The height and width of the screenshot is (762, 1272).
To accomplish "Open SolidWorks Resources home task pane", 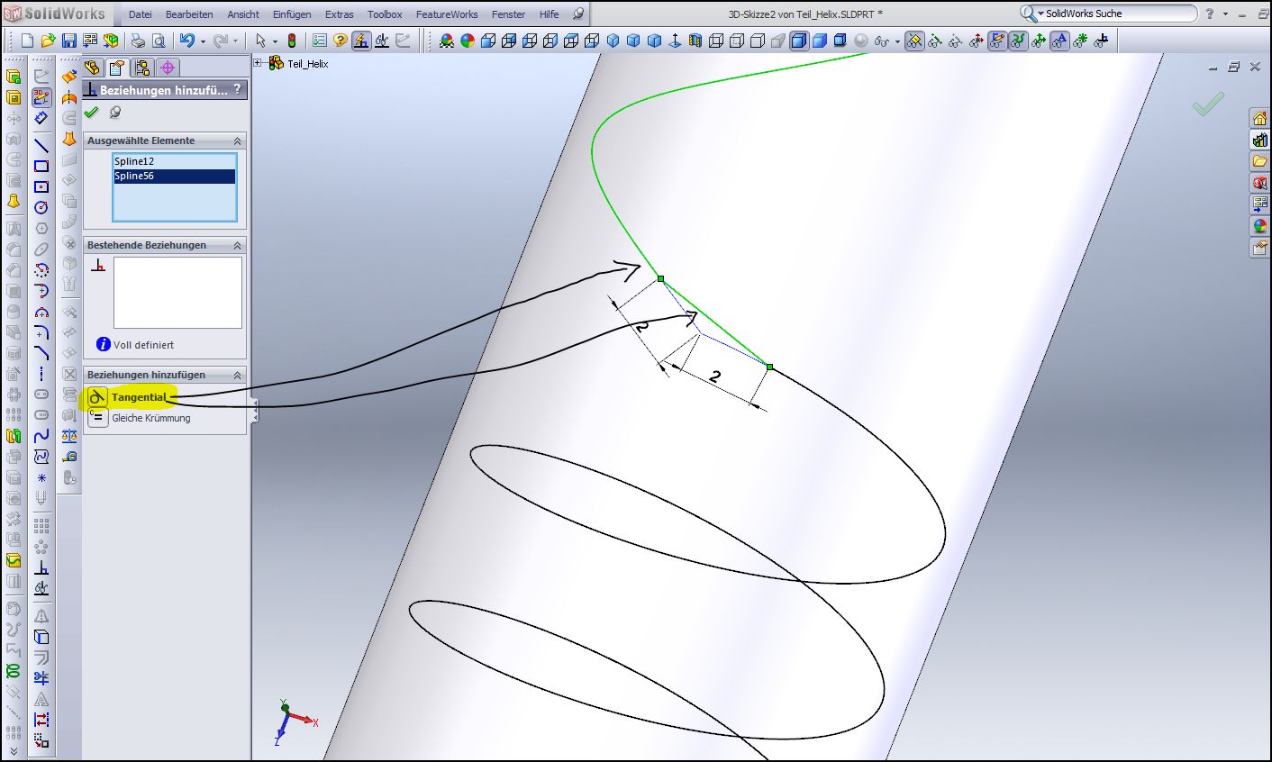I will (x=1259, y=119).
